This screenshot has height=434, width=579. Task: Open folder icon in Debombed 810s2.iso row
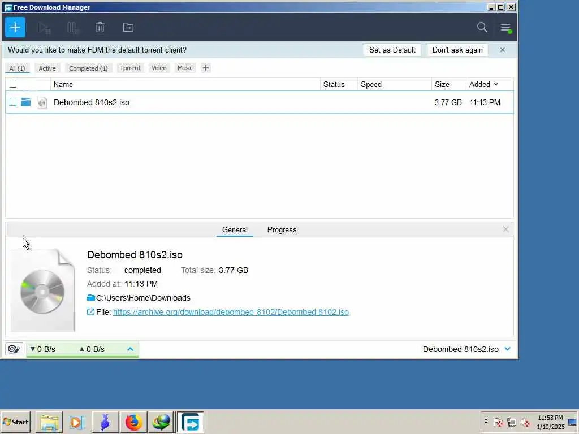coord(25,102)
